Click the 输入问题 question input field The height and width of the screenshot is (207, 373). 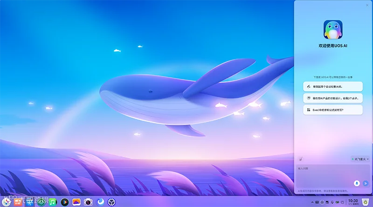(332, 176)
